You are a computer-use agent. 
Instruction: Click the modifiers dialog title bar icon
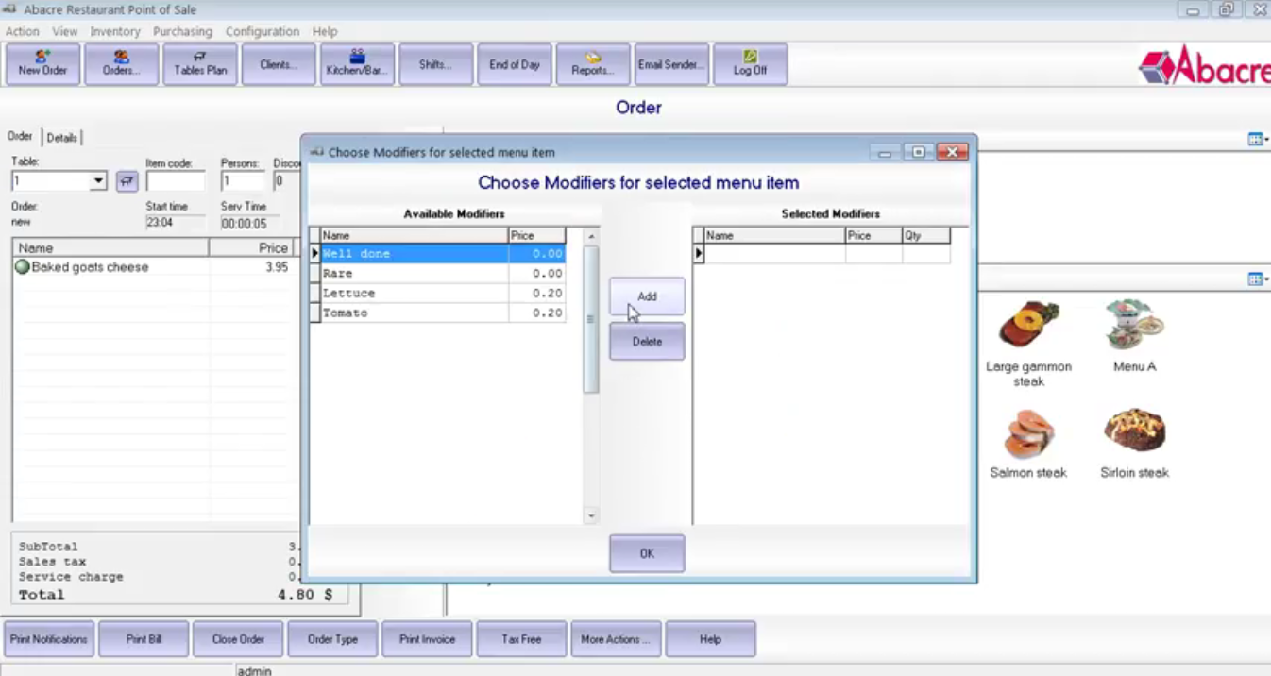click(x=317, y=152)
